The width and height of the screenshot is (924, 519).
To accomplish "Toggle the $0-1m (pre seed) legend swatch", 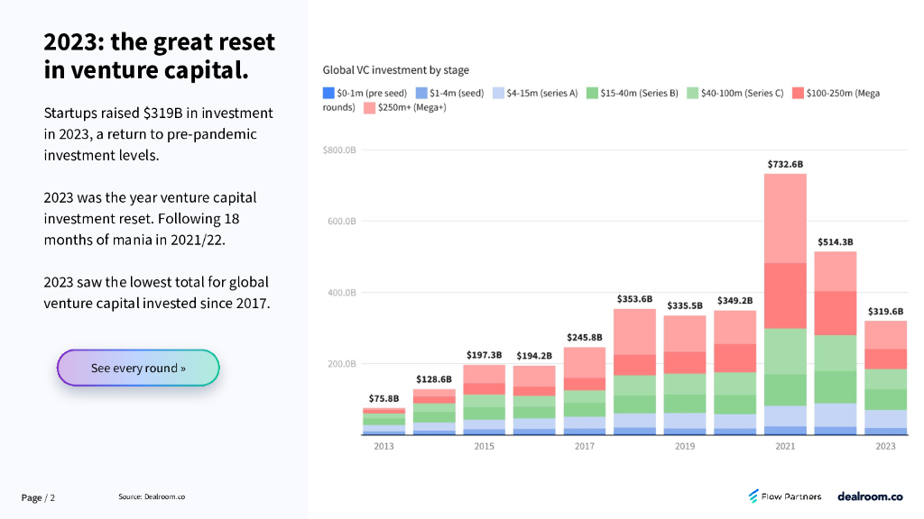I will coord(328,93).
